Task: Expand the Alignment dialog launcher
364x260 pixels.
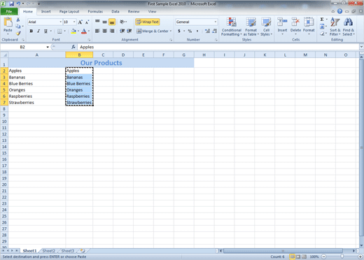Action: (x=171, y=40)
